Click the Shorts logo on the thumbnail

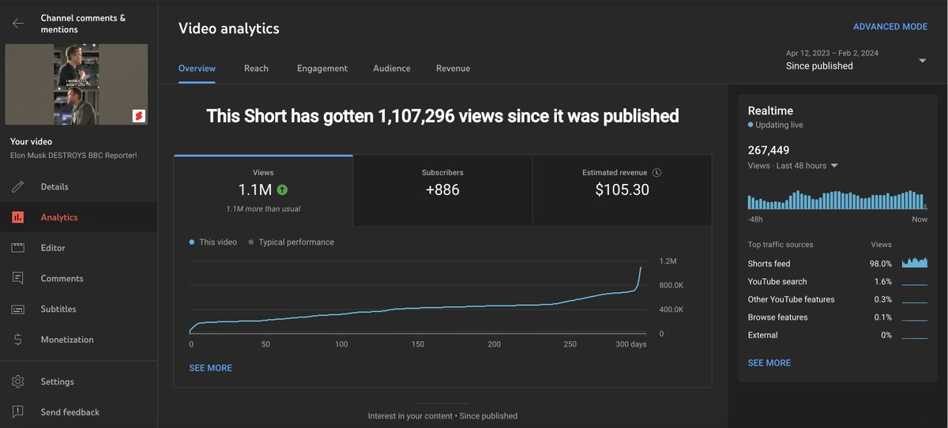pos(138,116)
